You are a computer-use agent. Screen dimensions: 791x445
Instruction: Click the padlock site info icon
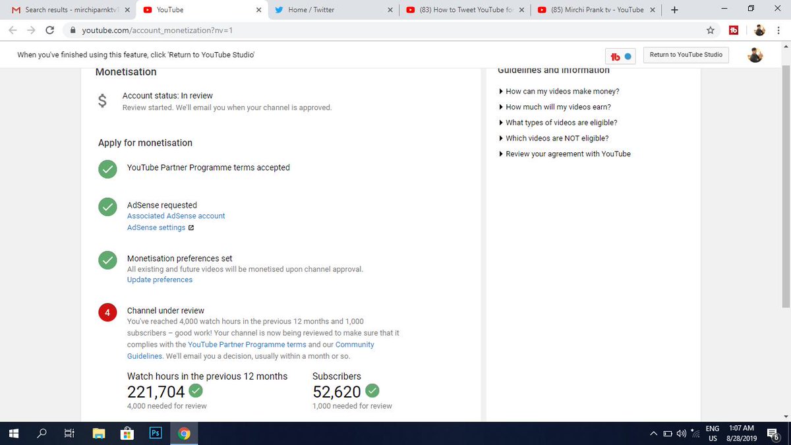pos(73,30)
